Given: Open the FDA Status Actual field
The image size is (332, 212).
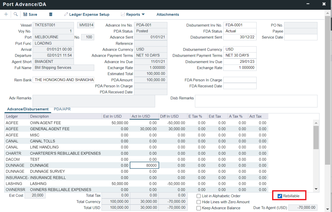Looking at the screenshot, I should click(x=240, y=31).
